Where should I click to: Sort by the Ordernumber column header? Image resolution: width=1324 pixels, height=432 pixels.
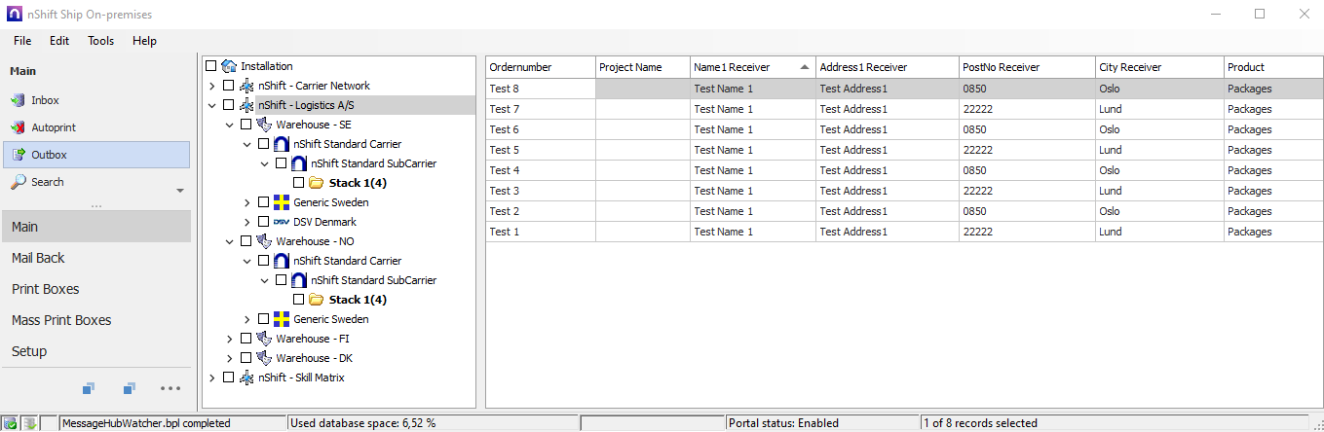pos(541,67)
